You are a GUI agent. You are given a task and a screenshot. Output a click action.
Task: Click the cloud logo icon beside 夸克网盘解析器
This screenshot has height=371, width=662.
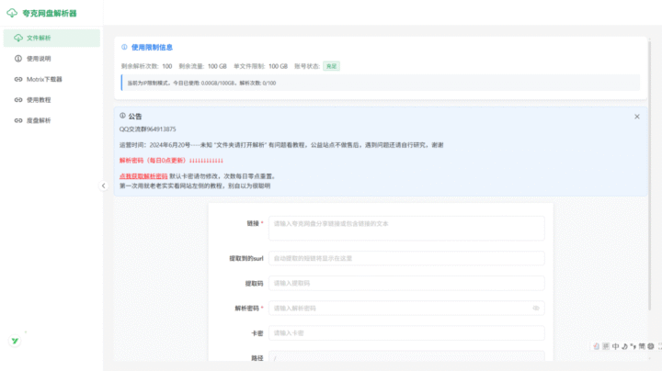[12, 13]
